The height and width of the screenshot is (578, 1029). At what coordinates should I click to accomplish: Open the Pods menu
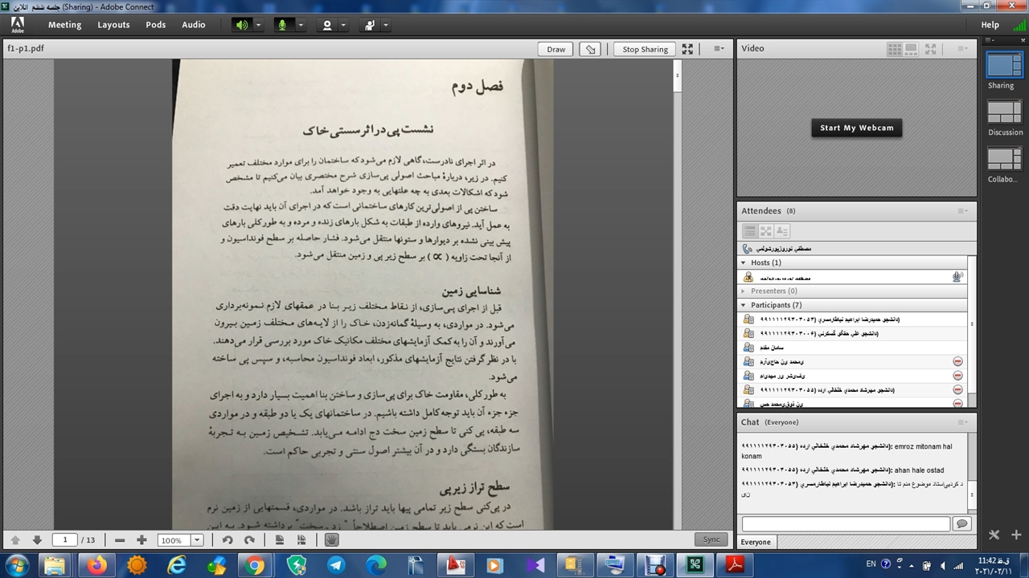pyautogui.click(x=156, y=25)
